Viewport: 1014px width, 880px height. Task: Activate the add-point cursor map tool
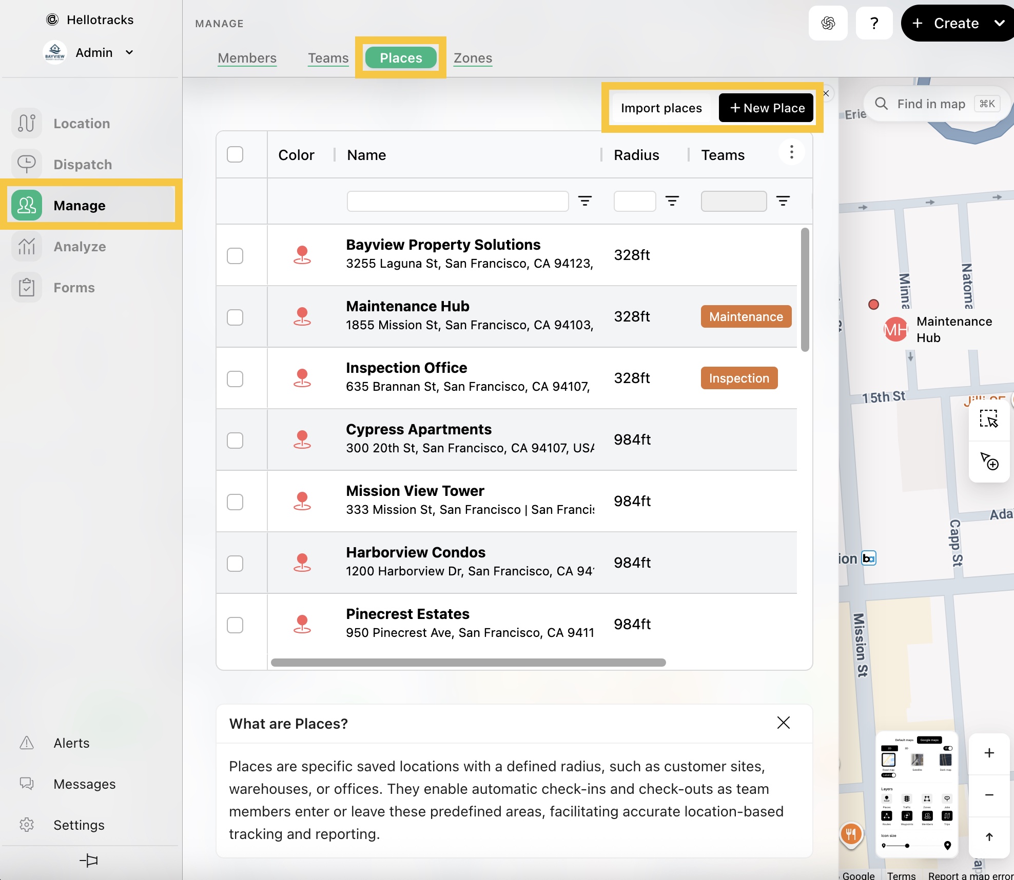click(x=989, y=461)
